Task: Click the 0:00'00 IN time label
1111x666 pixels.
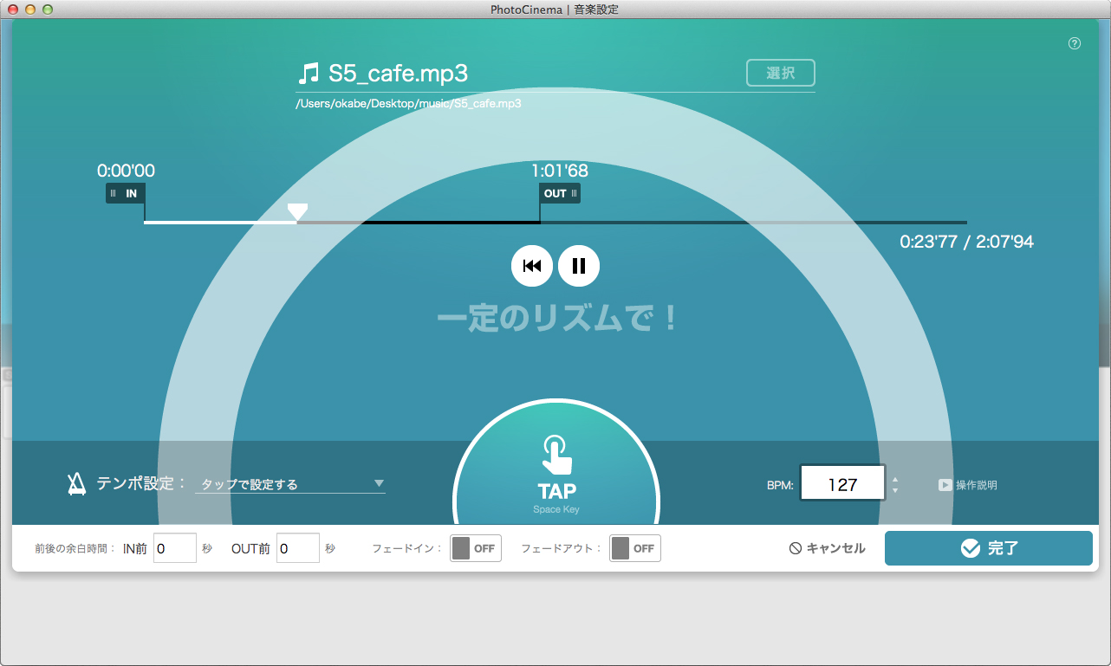Action: coord(126,171)
